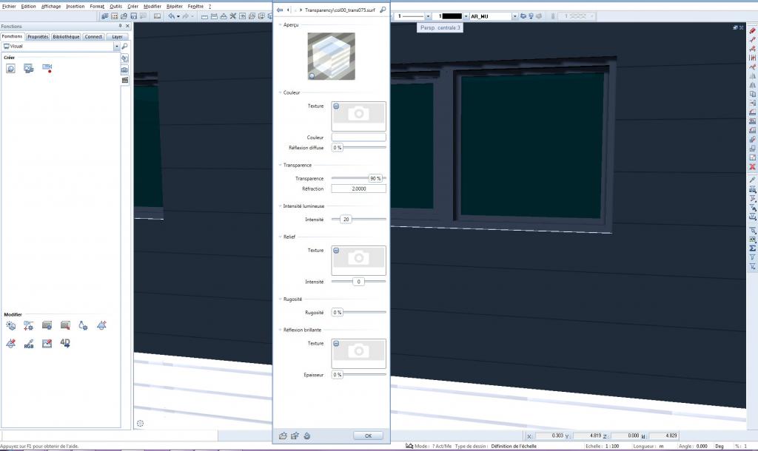The height and width of the screenshot is (451, 758).
Task: Open the Outils menu
Action: (115, 6)
